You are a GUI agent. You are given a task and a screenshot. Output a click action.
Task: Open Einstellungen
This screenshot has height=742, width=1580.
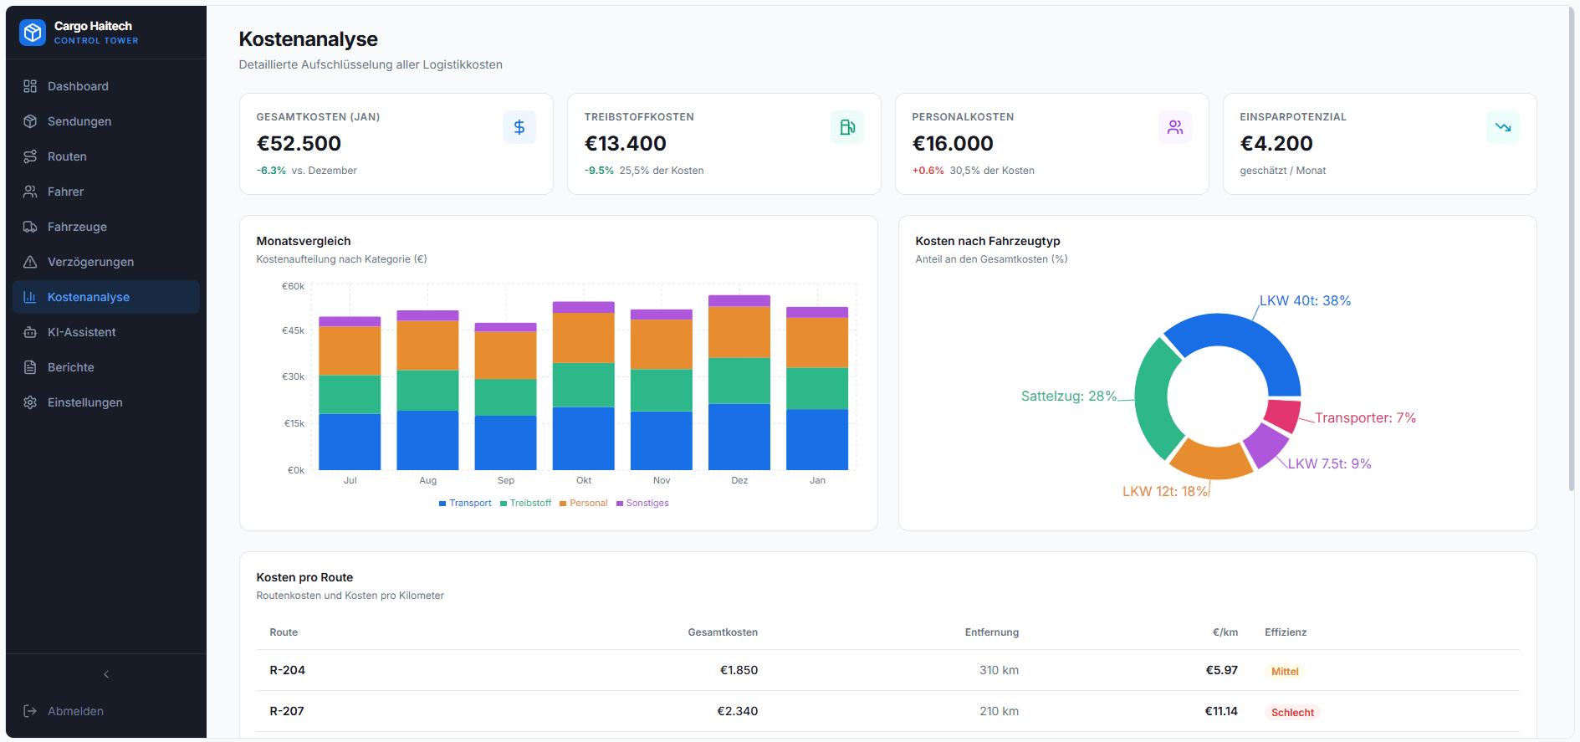pos(106,402)
